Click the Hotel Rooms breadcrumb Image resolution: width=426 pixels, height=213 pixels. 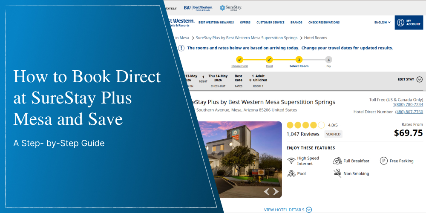315,38
